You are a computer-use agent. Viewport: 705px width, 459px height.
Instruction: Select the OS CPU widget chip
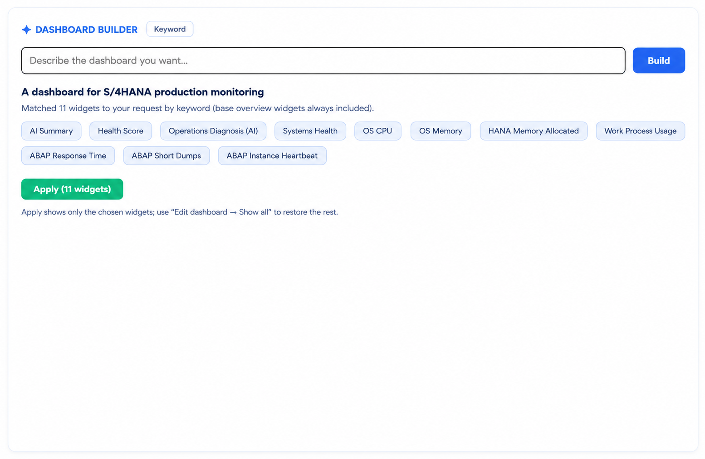point(377,131)
